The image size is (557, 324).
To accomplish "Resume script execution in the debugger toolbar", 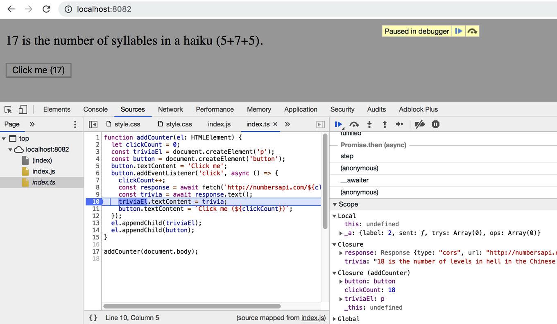I will (339, 124).
